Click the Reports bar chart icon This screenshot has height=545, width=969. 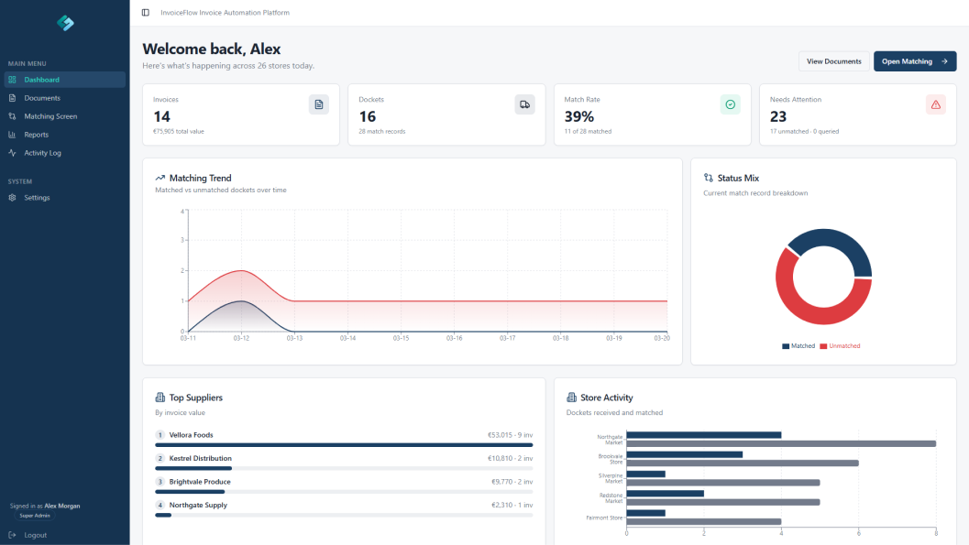click(12, 135)
